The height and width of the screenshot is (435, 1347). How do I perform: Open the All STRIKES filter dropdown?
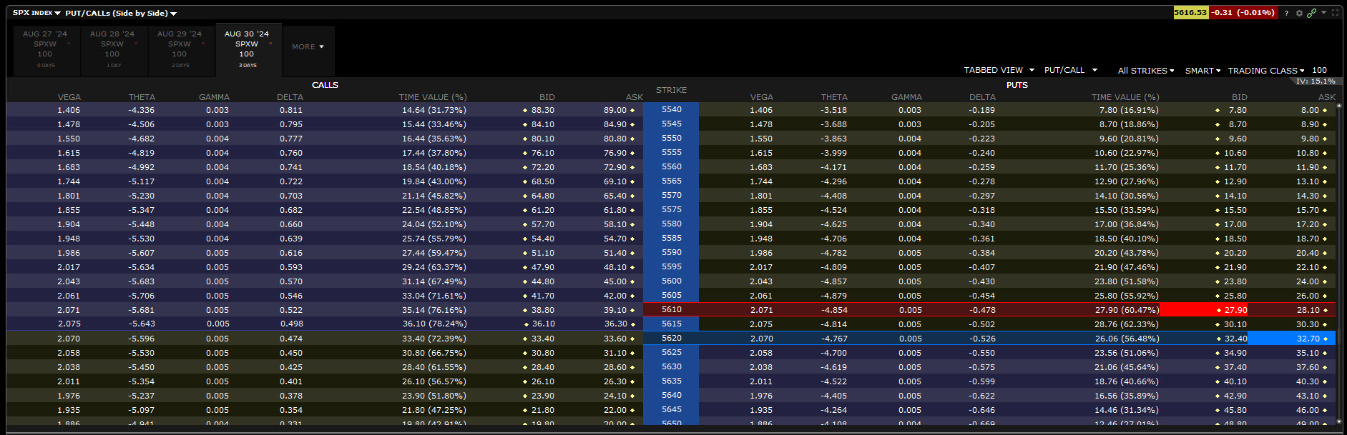pos(1146,71)
